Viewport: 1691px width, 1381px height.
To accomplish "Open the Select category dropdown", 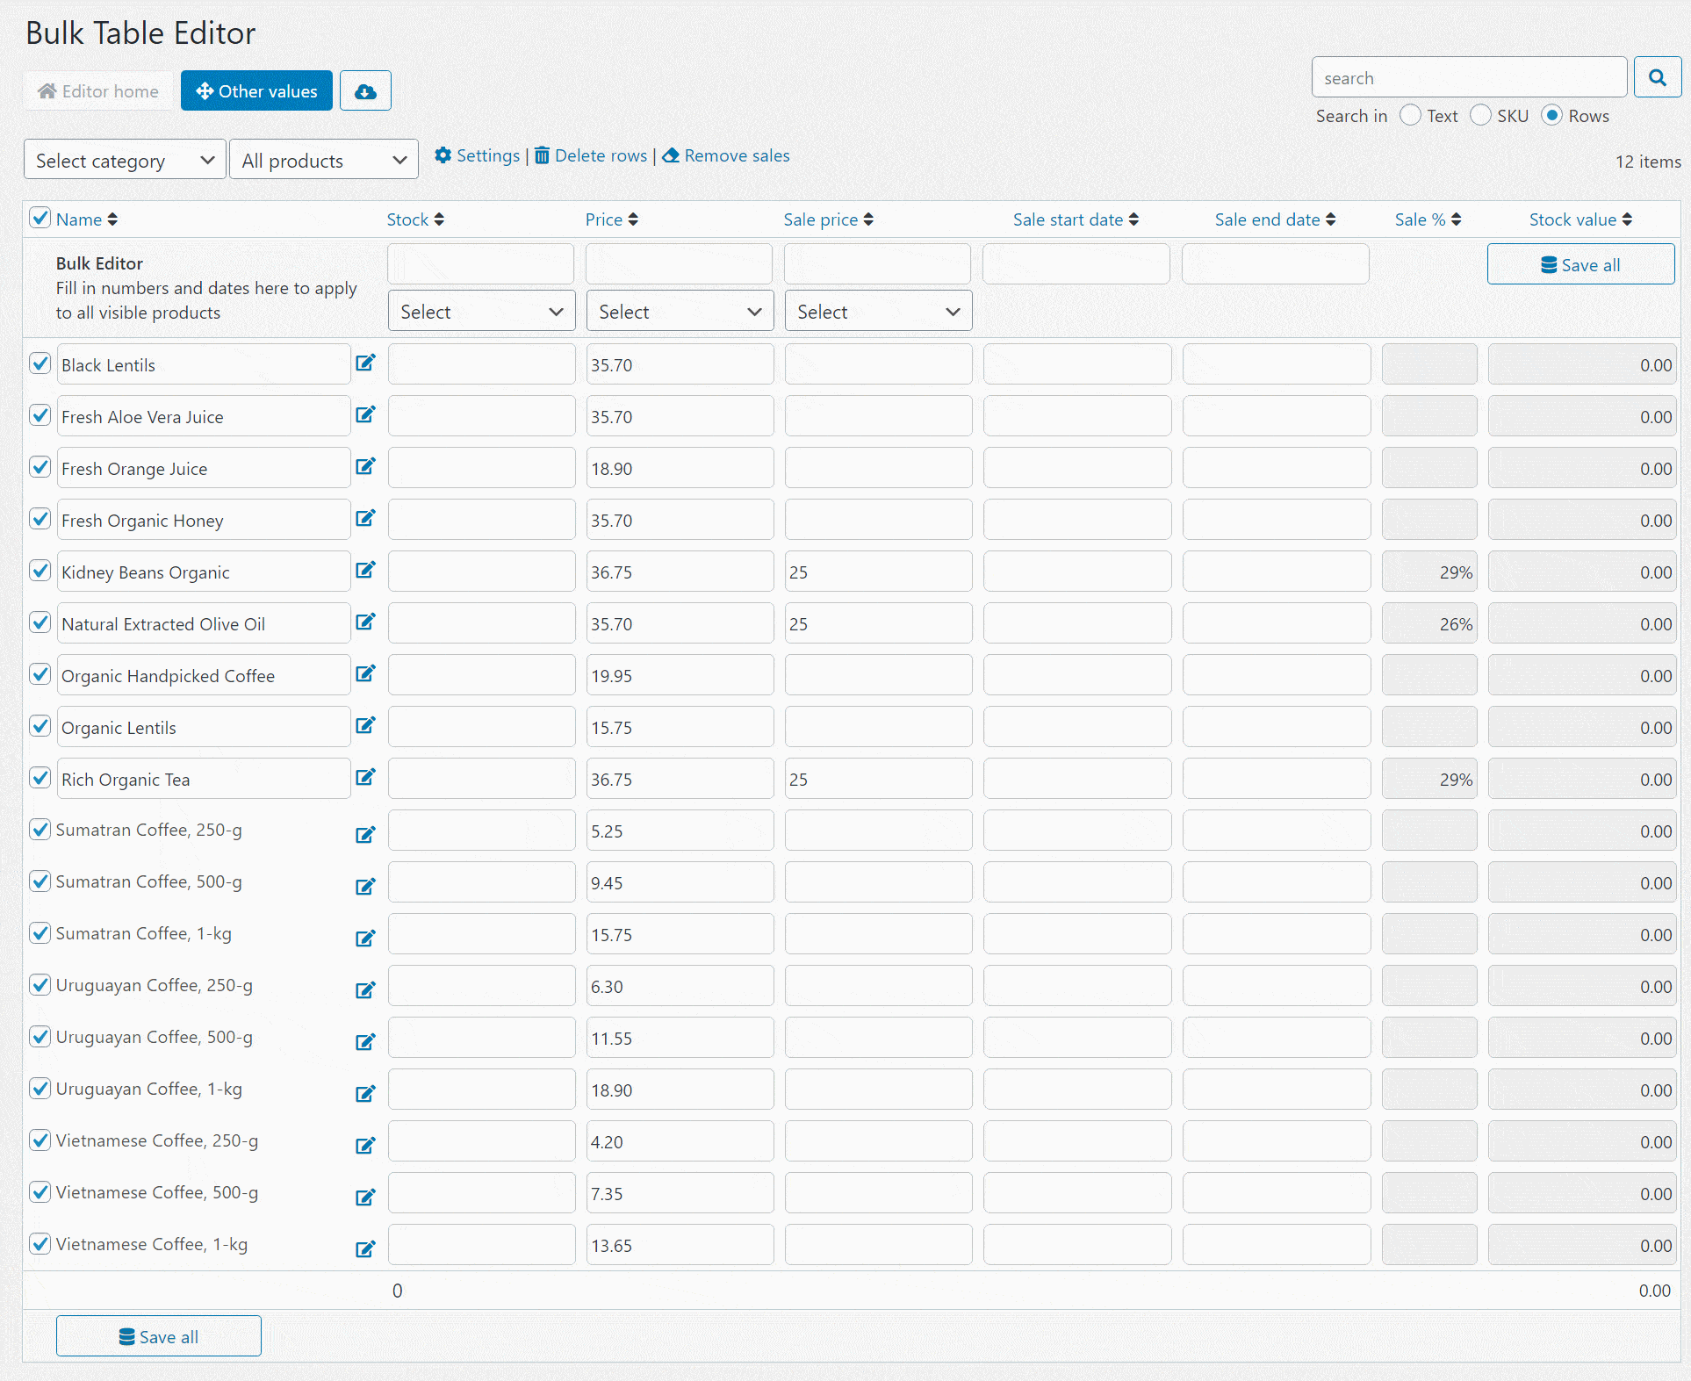I will pyautogui.click(x=124, y=159).
